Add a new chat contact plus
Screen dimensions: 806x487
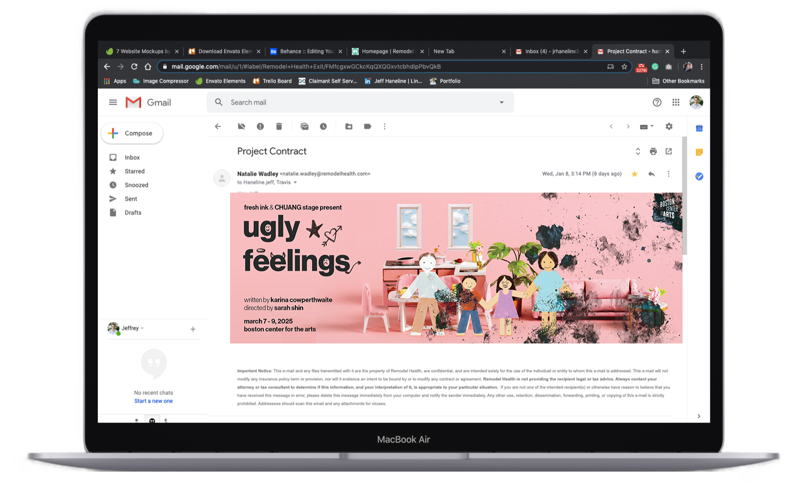(193, 329)
